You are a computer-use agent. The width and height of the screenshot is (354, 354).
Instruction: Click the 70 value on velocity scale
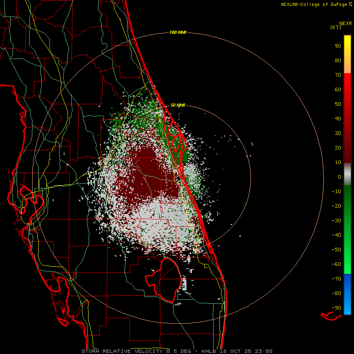pyautogui.click(x=338, y=75)
